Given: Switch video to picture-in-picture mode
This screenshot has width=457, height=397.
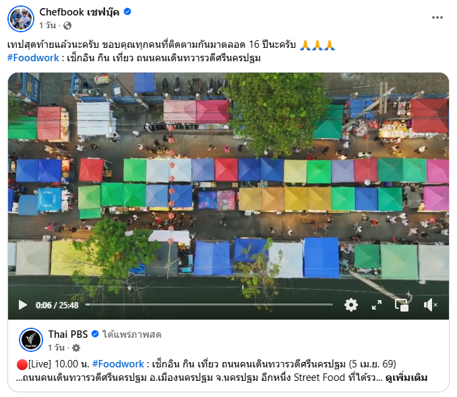Looking at the screenshot, I should click(x=402, y=305).
